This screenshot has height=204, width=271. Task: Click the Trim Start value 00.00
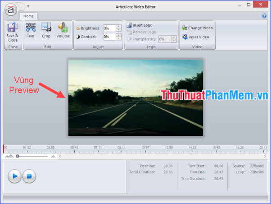click(x=219, y=166)
